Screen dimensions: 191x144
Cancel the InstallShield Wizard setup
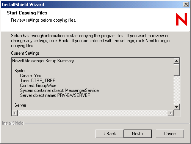[170, 134]
